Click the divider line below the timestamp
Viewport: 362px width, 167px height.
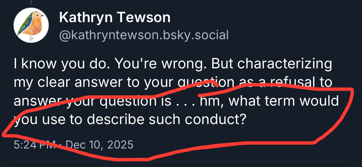point(181,161)
